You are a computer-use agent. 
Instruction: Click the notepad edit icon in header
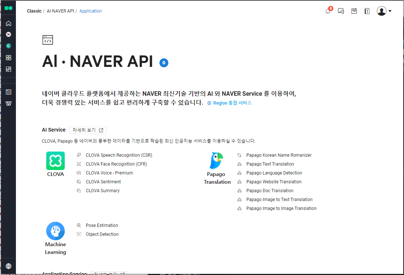[354, 11]
